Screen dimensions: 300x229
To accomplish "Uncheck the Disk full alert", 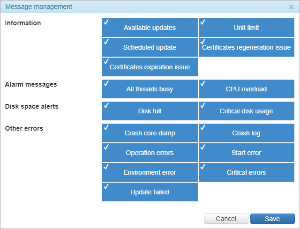I will [x=150, y=111].
